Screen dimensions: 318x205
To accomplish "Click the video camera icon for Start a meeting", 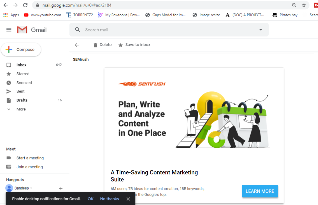I will coord(9,158).
